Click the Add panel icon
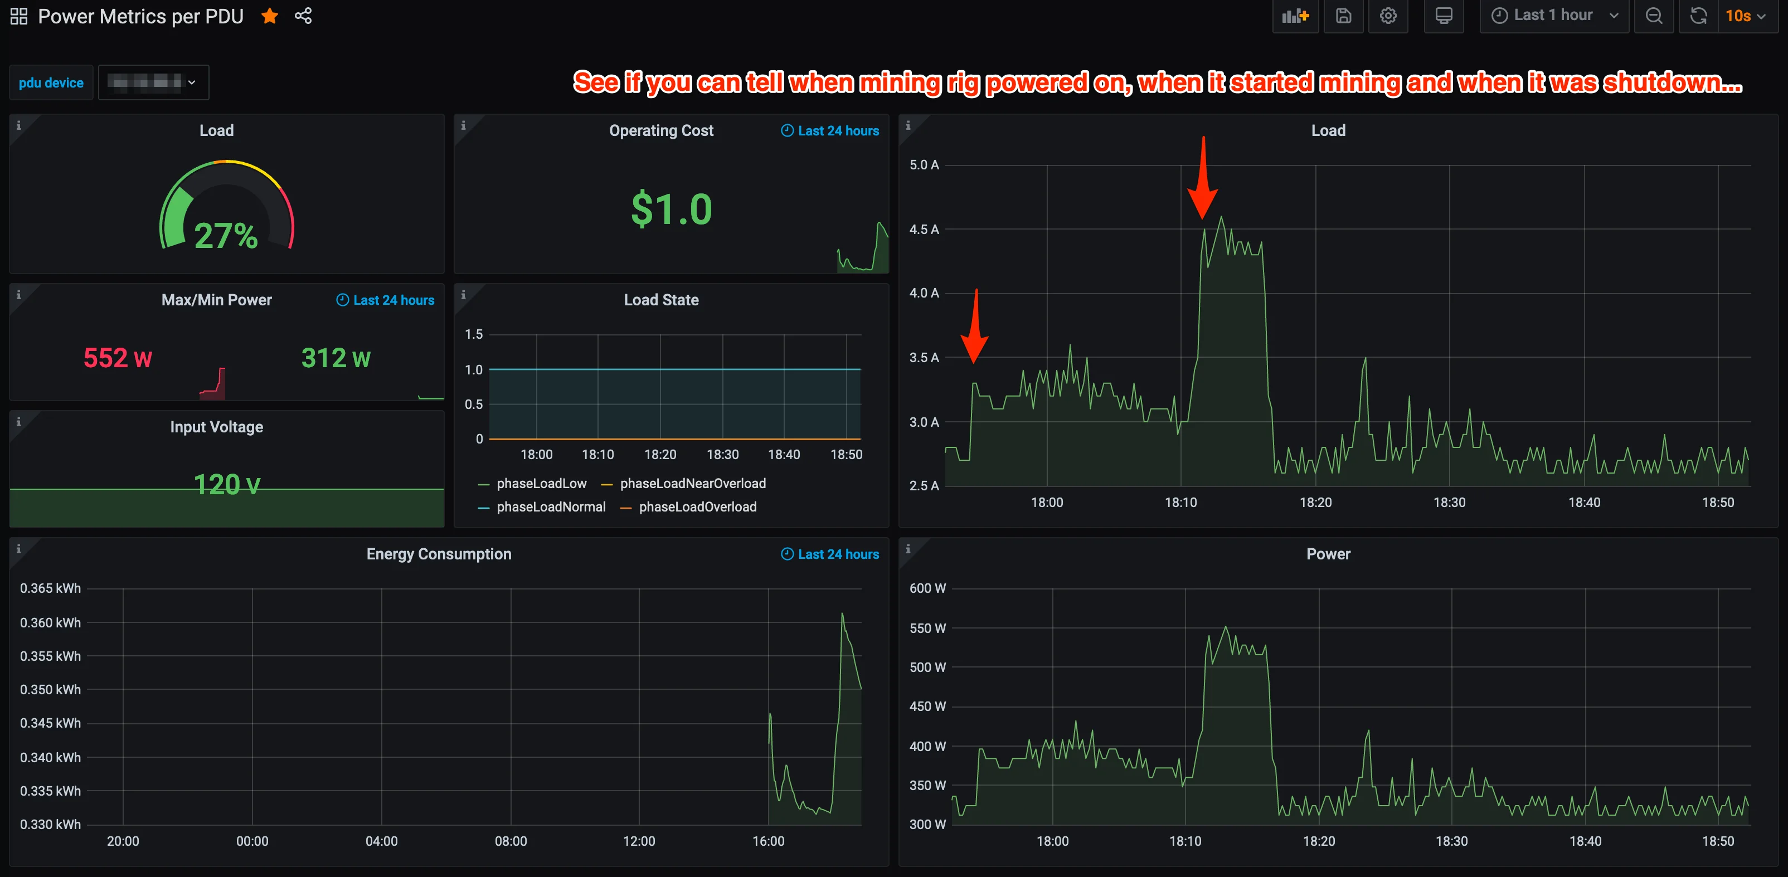1788x877 pixels. pyautogui.click(x=1295, y=16)
